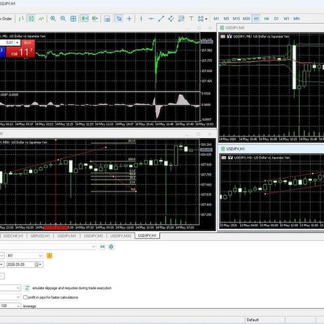Toggle chart auto-scroll button in toolbar
Image resolution: width=324 pixels, height=324 pixels.
click(x=85, y=19)
